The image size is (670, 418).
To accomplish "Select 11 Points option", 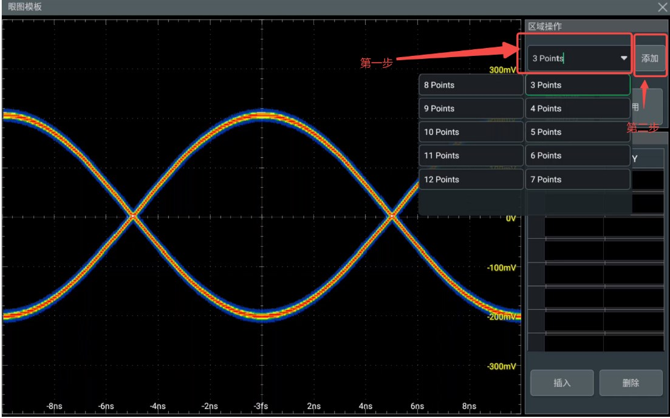I will point(471,156).
